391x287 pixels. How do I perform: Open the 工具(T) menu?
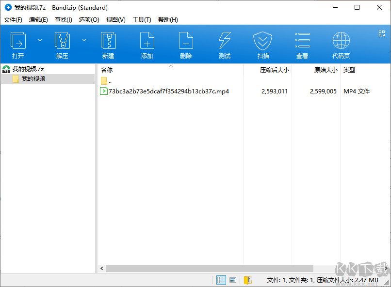point(141,19)
